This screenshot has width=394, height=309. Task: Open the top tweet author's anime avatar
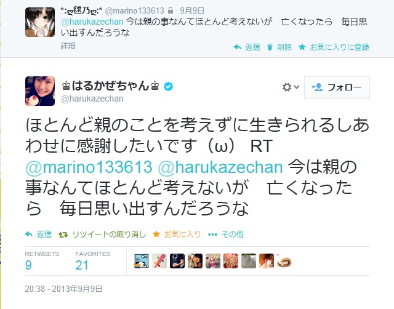pos(40,22)
